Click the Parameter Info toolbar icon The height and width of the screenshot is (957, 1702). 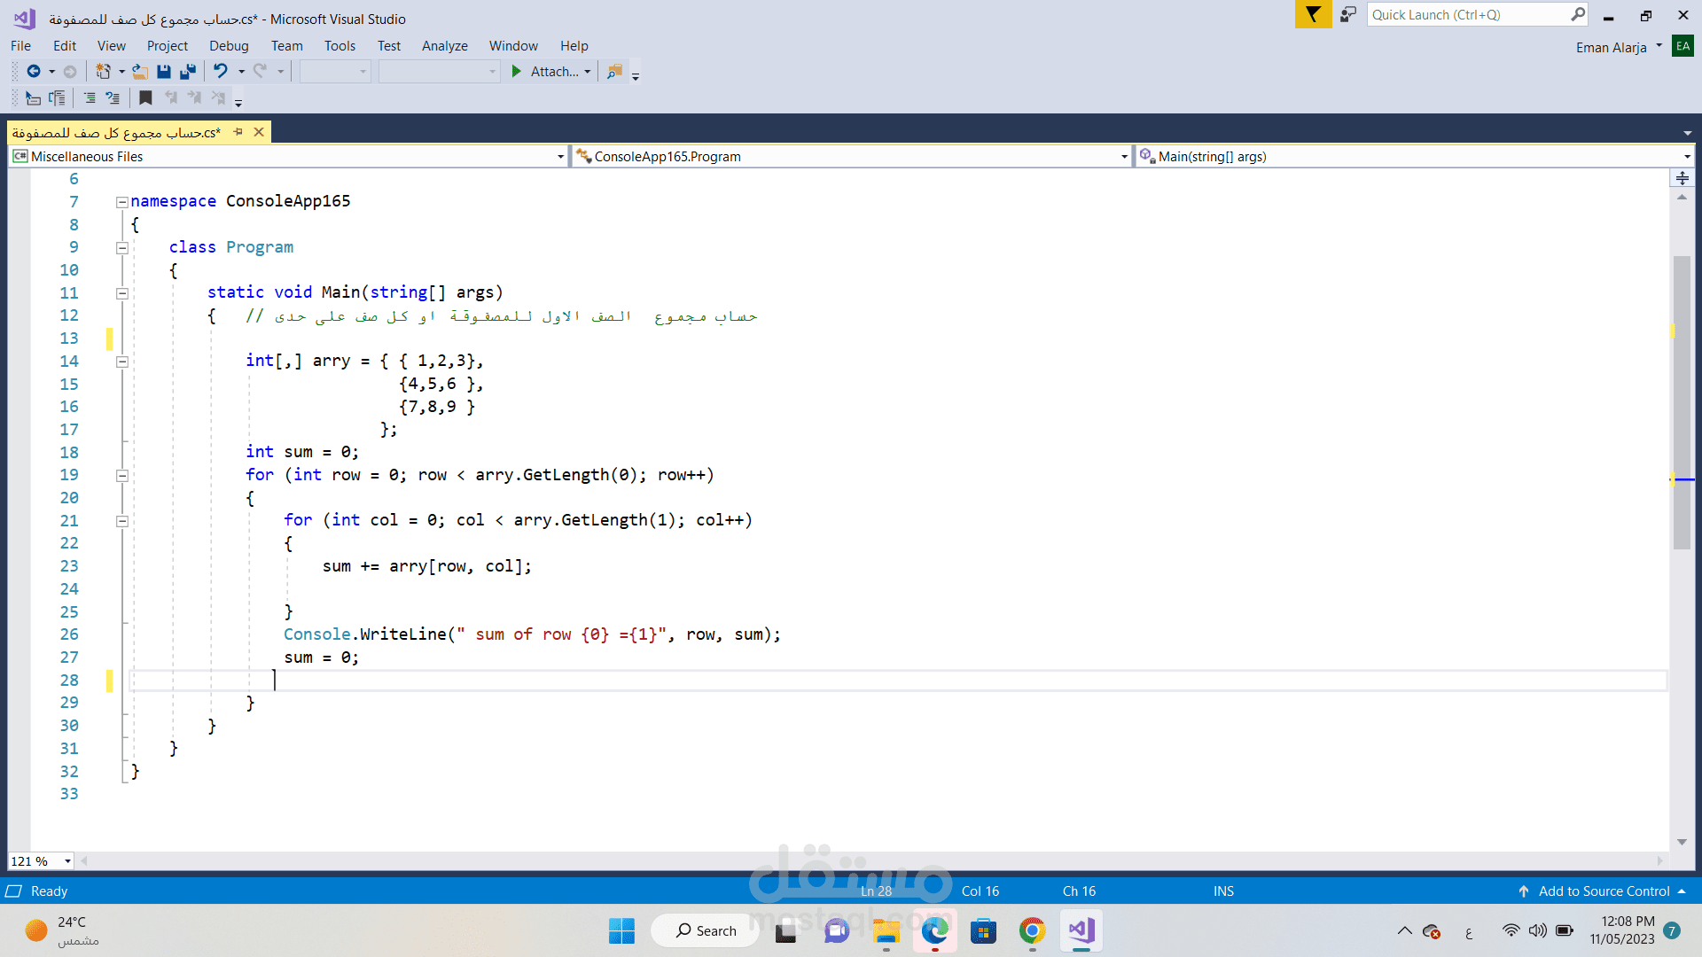tap(57, 98)
